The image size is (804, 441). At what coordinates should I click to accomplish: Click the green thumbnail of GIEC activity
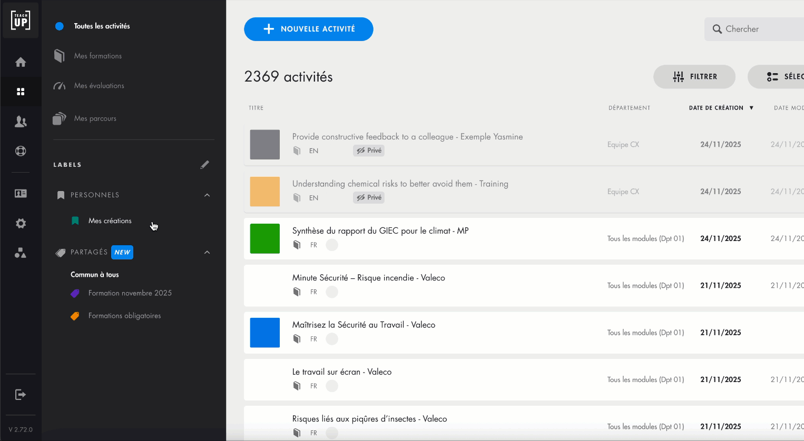click(265, 238)
